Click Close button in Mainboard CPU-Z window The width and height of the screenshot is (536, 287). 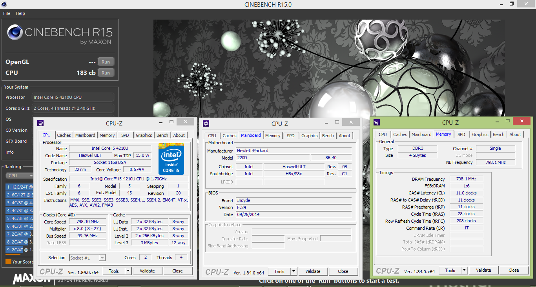coord(343,271)
